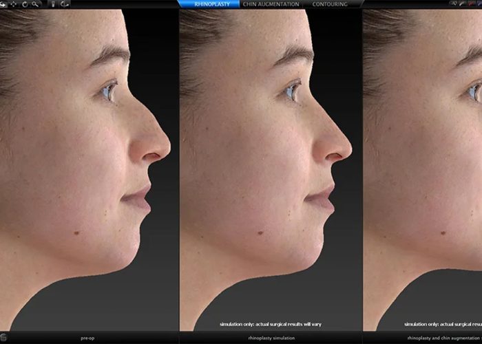Click the light/lamp tool icon
Viewport: 482px width, 344px height.
[53, 4]
